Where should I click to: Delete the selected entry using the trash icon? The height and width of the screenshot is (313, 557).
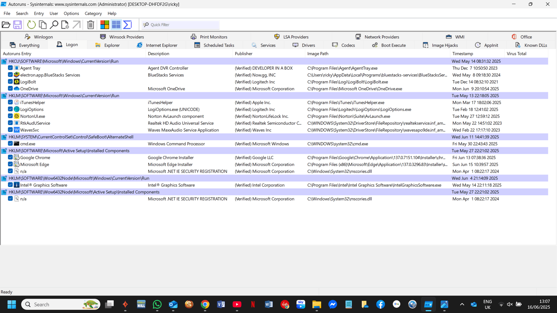[x=90, y=25]
